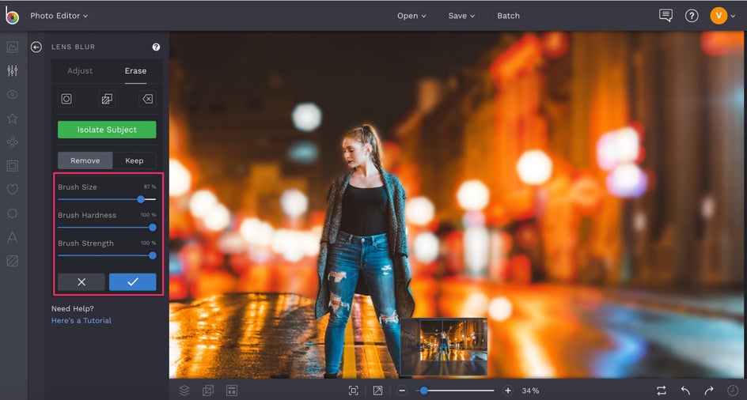The width and height of the screenshot is (747, 400).
Task: Click the Batch menu item
Action: [508, 16]
